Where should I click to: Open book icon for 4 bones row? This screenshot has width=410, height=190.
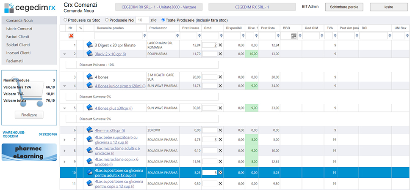89,77
